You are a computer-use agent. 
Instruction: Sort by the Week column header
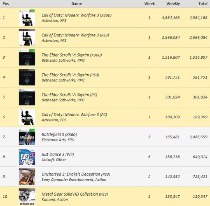tap(149, 4)
